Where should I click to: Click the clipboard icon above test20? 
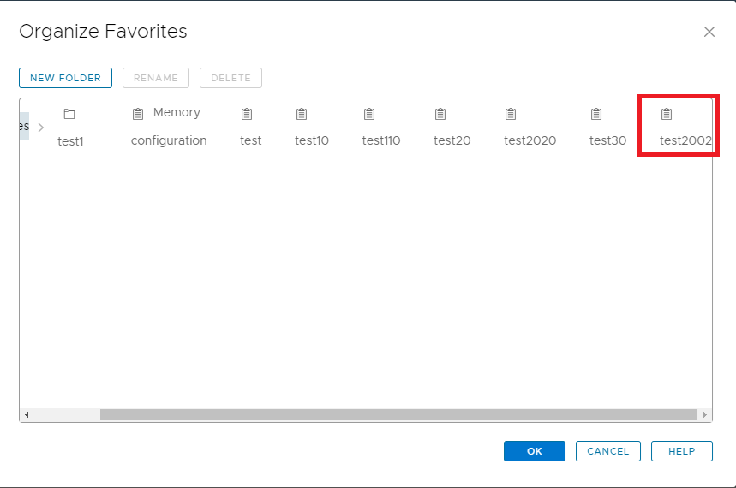[440, 114]
